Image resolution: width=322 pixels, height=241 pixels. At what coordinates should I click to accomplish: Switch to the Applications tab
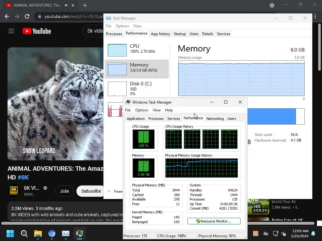(136, 119)
